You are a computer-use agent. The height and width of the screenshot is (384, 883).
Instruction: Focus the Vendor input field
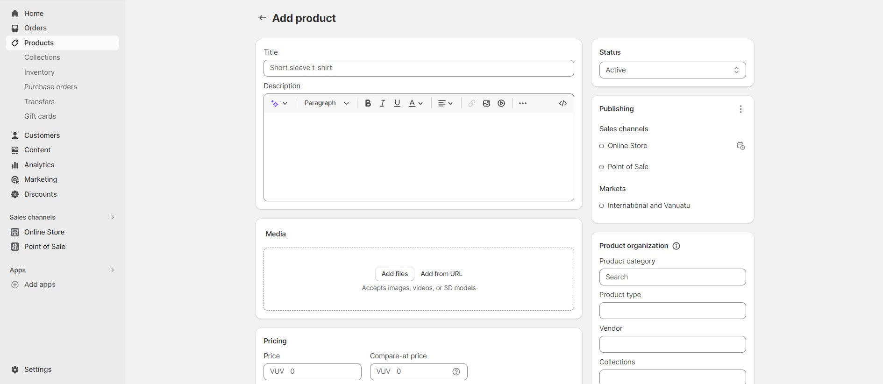[x=672, y=344]
